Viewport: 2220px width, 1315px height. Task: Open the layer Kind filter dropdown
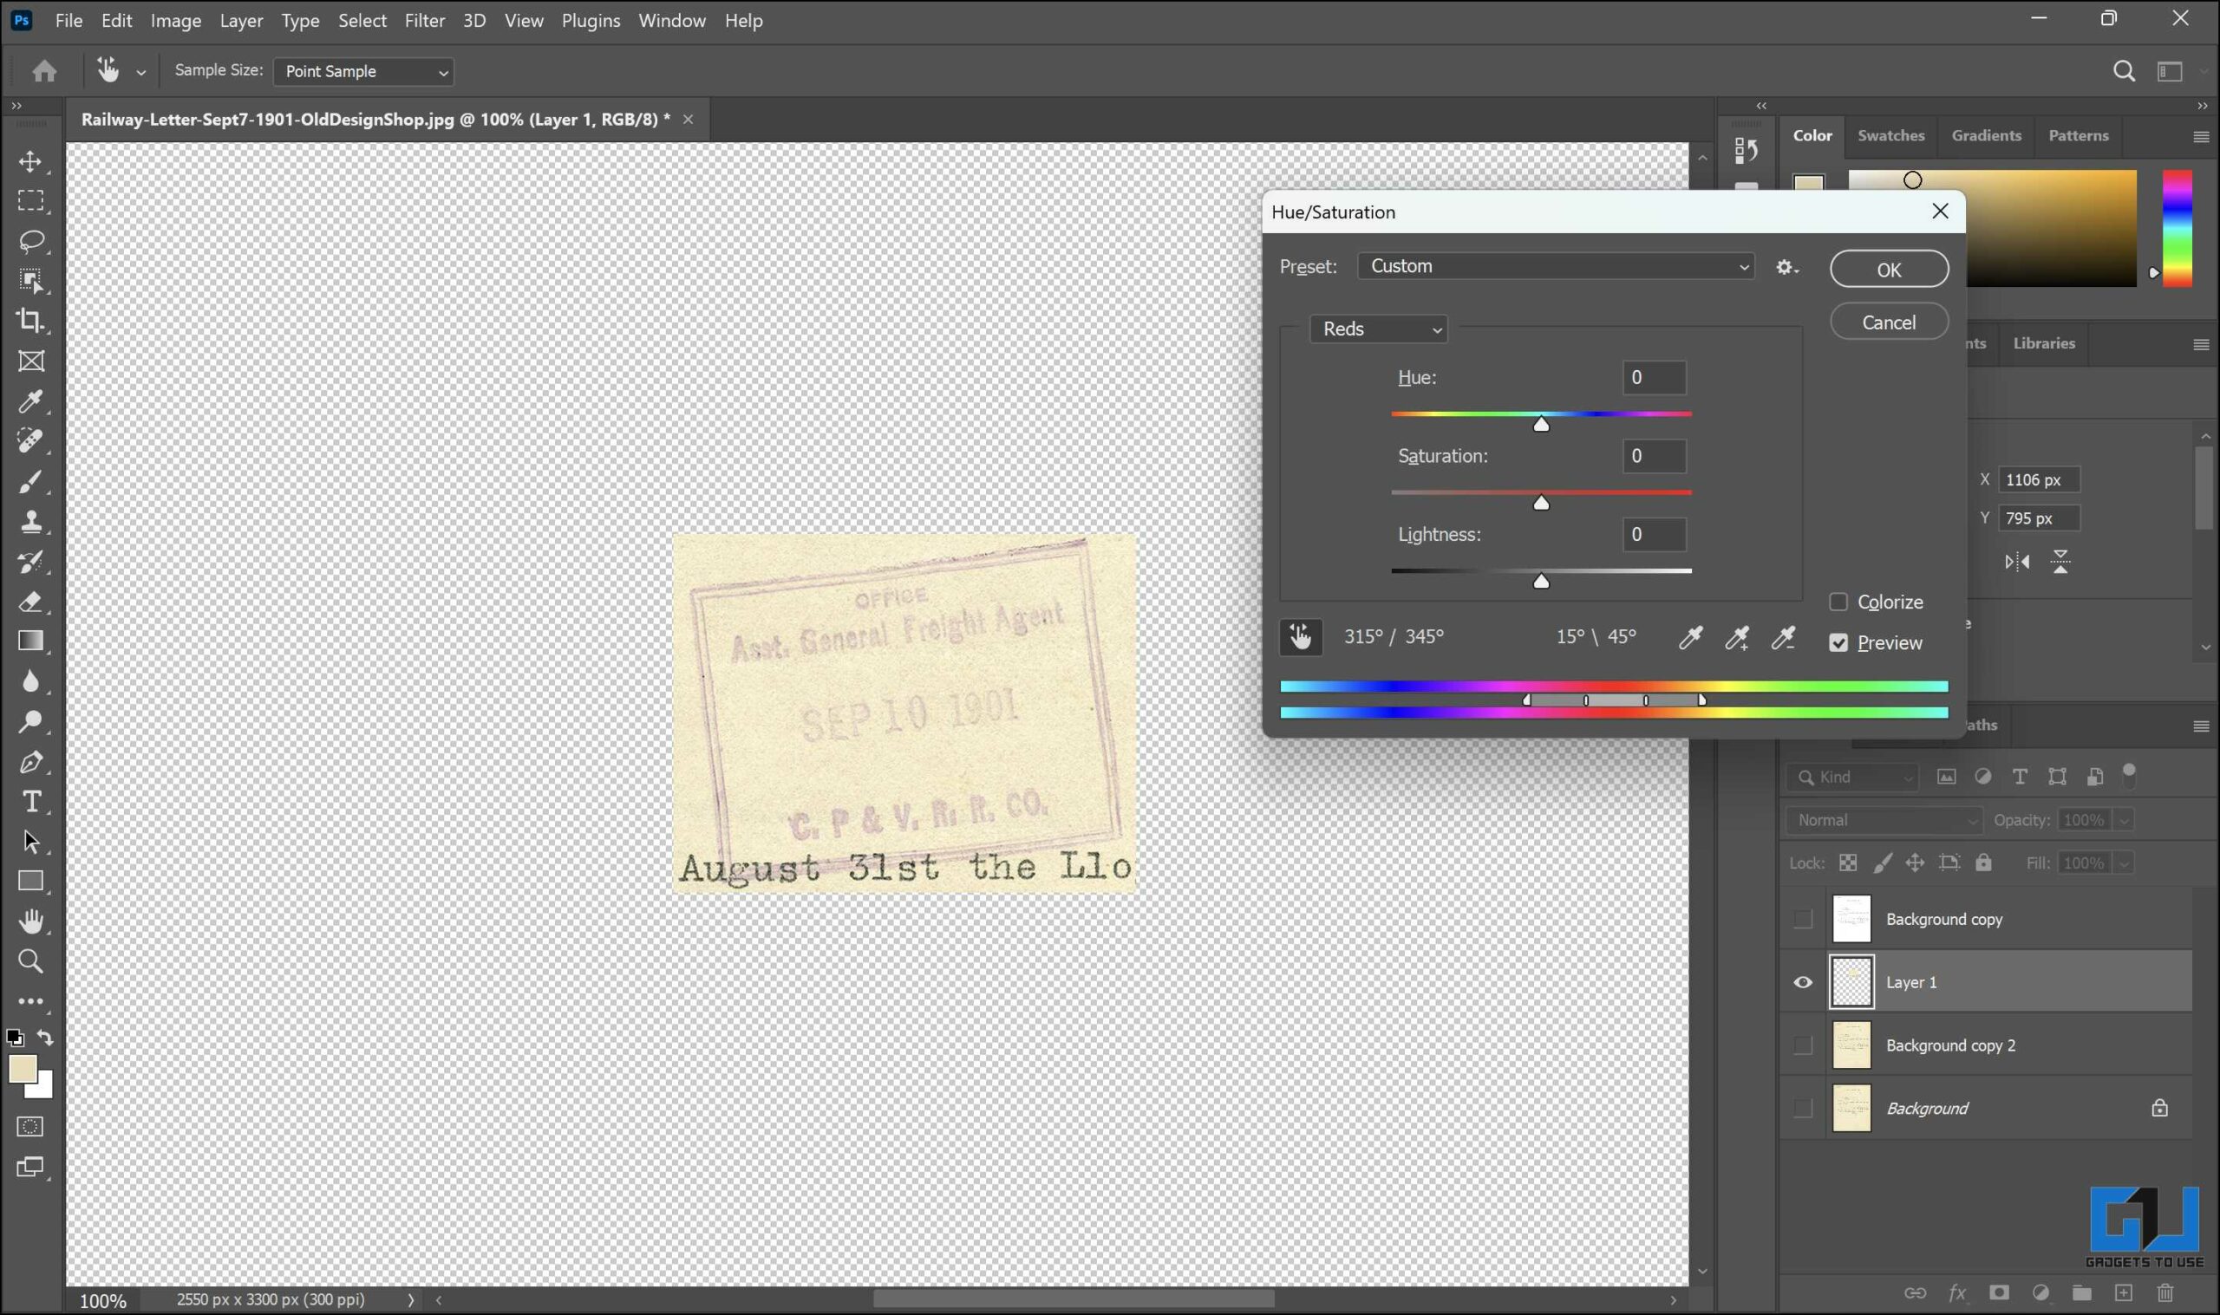(1852, 778)
